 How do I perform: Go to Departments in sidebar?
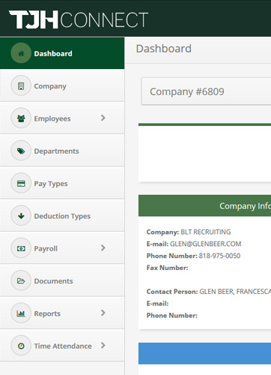click(62, 151)
